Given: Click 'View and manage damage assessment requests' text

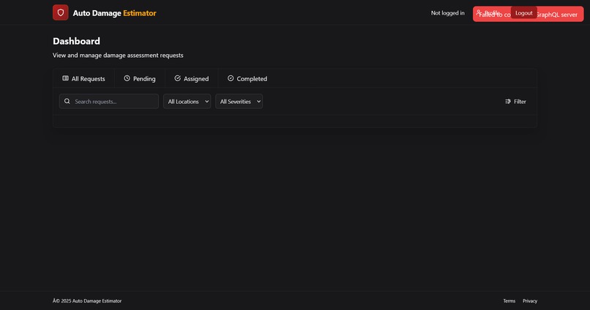Looking at the screenshot, I should 118,56.
